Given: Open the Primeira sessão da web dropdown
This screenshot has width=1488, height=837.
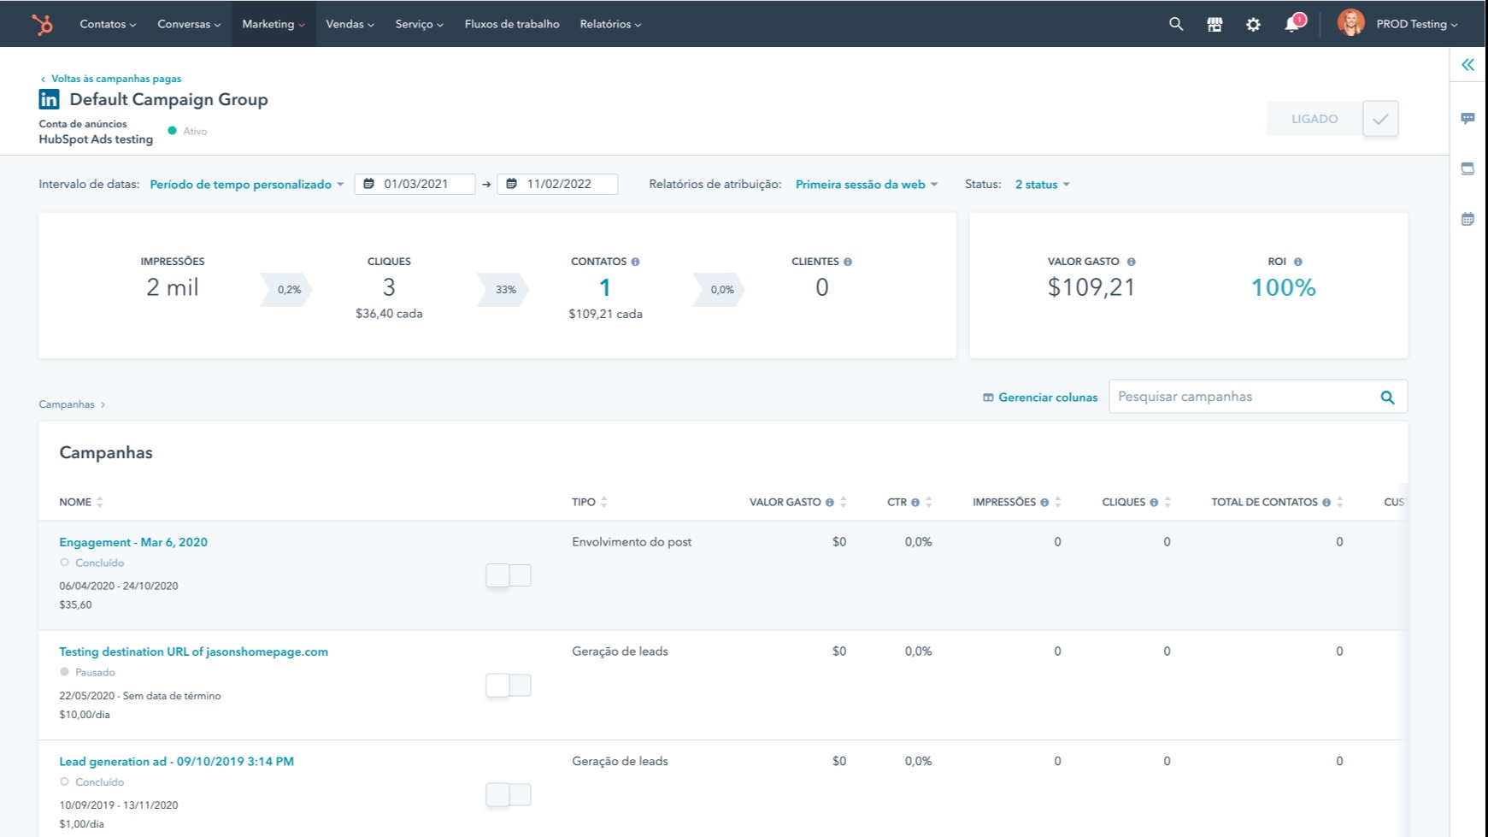Looking at the screenshot, I should (866, 185).
